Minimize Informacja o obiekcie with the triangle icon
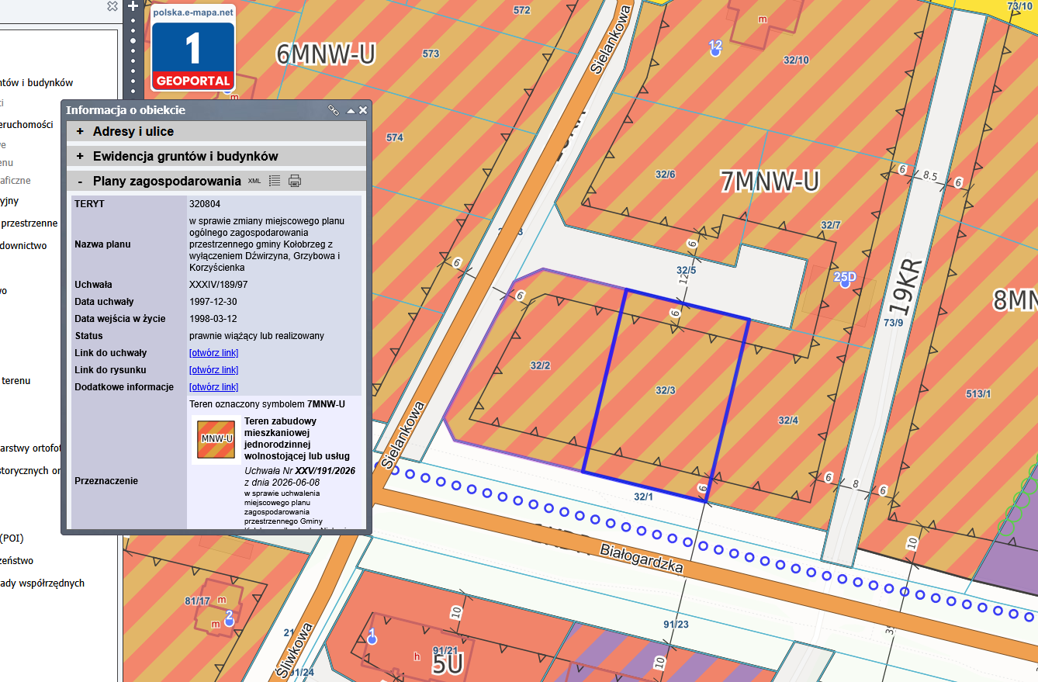Image resolution: width=1038 pixels, height=682 pixels. (x=351, y=110)
